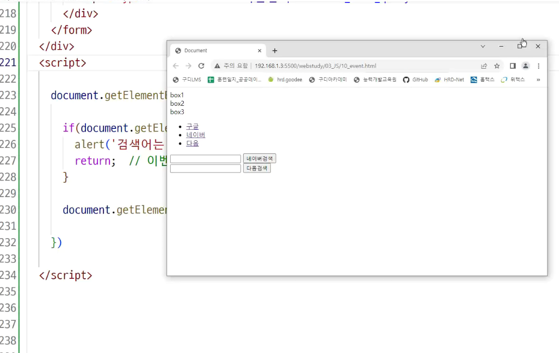Open 능력개발교육원 bookmark
559x353 pixels.
tap(375, 80)
